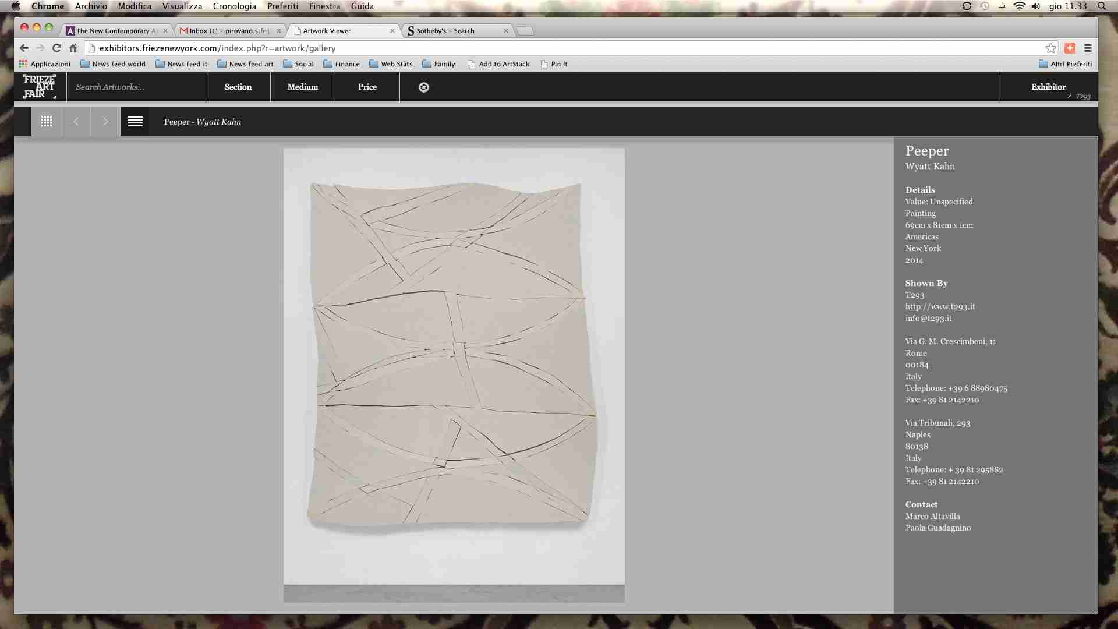Click the Frieze Art Fair logo
Viewport: 1118px width, 629px height.
tap(40, 87)
